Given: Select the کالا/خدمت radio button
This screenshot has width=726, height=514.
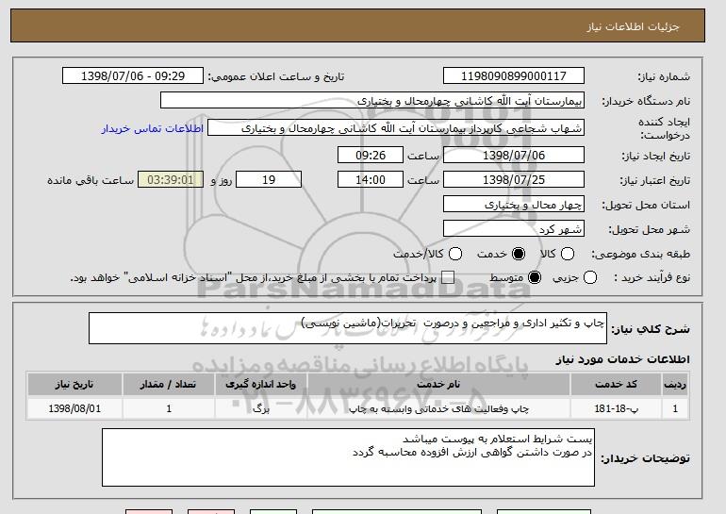Looking at the screenshot, I should [455, 254].
